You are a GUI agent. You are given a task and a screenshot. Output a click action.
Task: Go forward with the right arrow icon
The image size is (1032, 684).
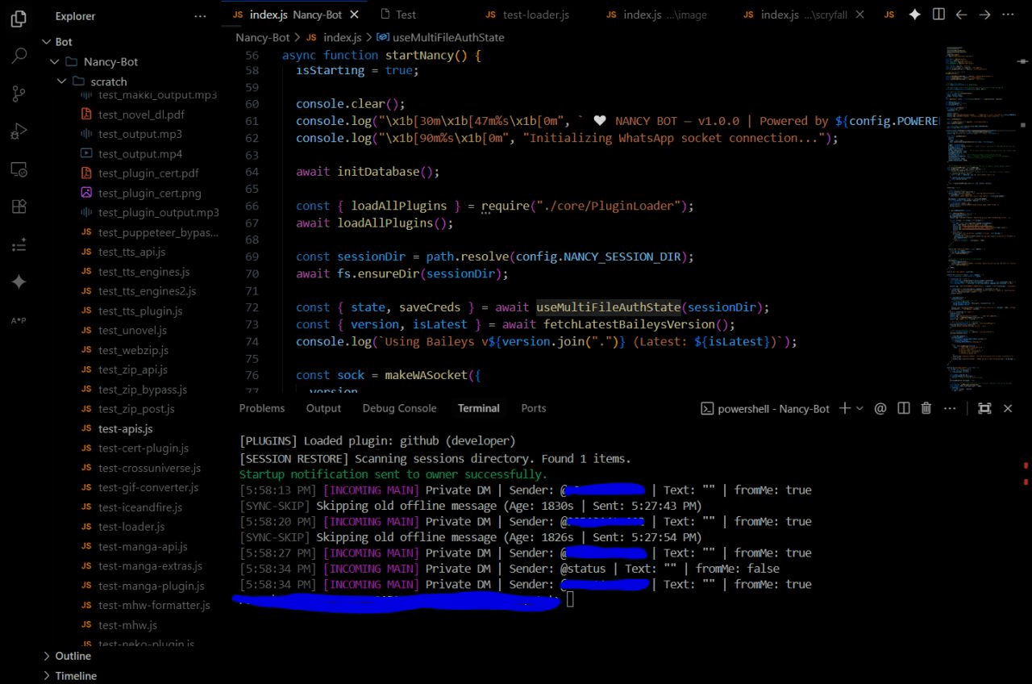click(x=984, y=15)
